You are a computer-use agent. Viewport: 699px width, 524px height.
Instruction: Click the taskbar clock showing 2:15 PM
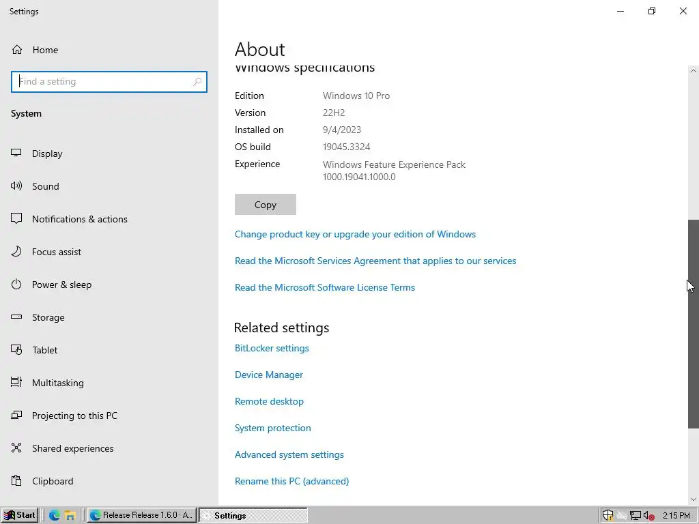click(676, 516)
